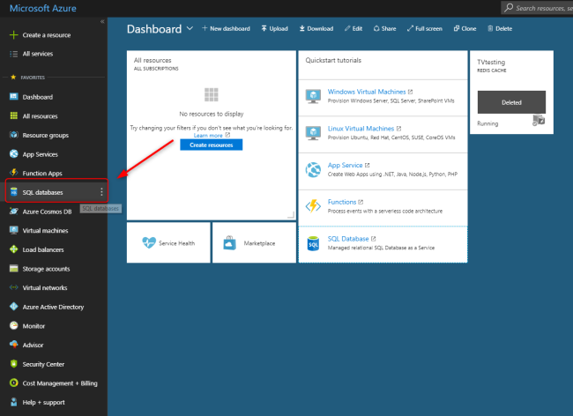The height and width of the screenshot is (416, 573).
Task: Click Share in the dashboard toolbar
Action: click(385, 28)
